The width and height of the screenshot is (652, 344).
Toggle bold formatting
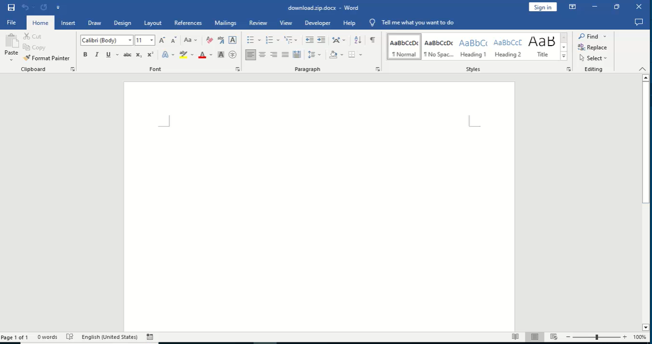[x=85, y=55]
